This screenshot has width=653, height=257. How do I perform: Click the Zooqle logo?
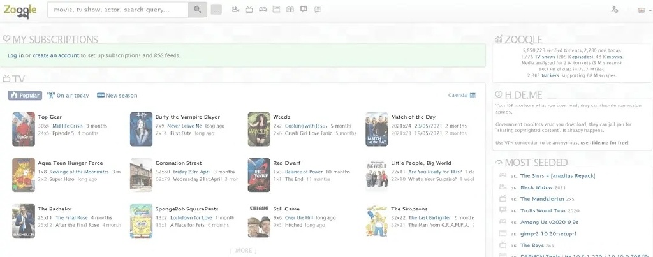click(20, 9)
